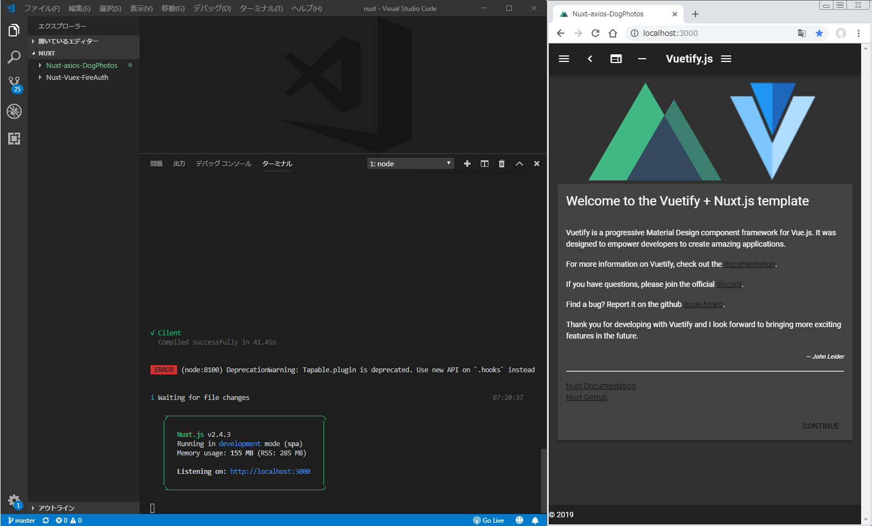Kill terminal with trash icon
The width and height of the screenshot is (872, 526).
(501, 164)
